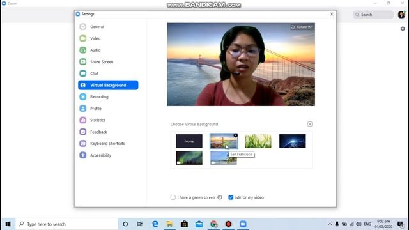
Task: Open Google Chrome from the taskbar
Action: tap(214, 224)
